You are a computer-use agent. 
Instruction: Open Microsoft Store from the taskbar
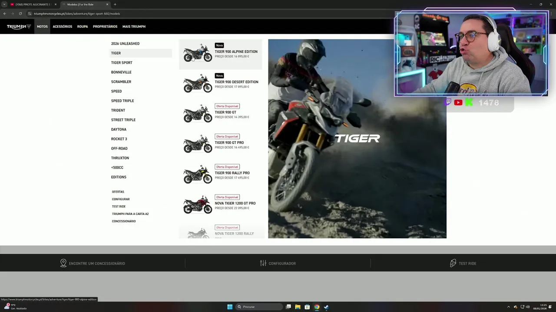307,307
